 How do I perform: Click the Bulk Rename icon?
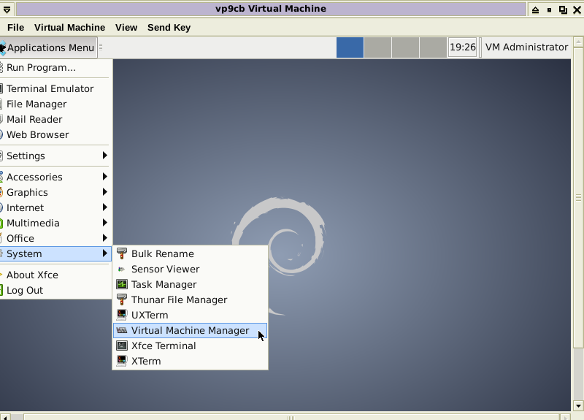click(x=122, y=253)
